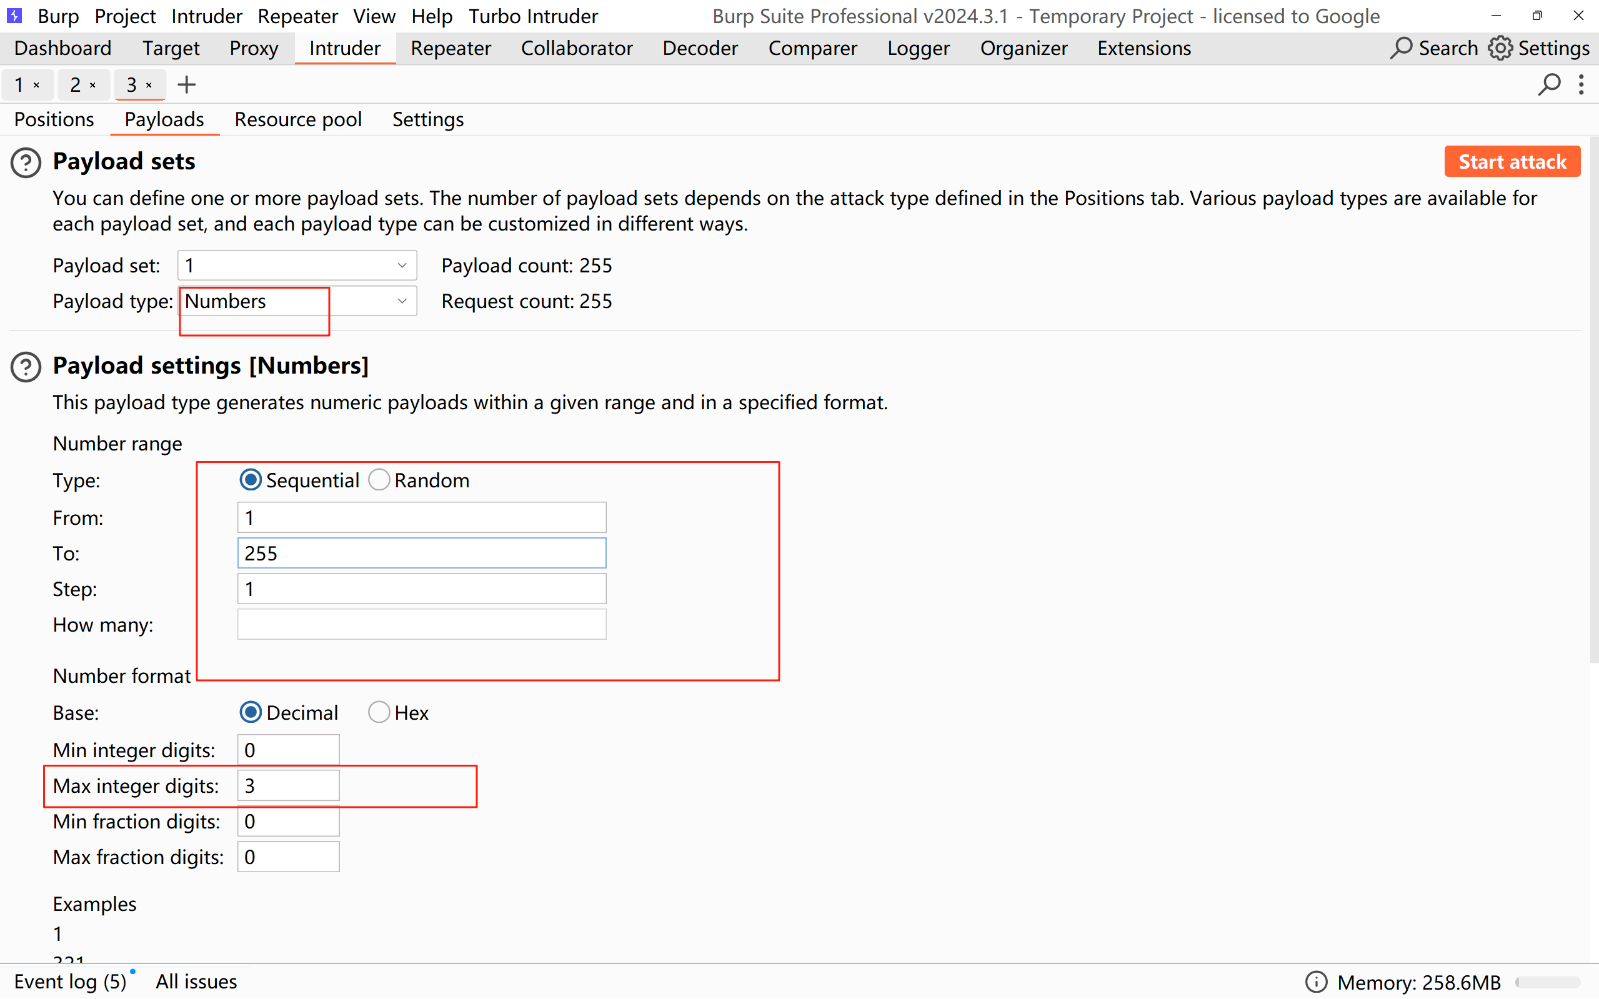Open the Payload set dropdown

pos(297,266)
